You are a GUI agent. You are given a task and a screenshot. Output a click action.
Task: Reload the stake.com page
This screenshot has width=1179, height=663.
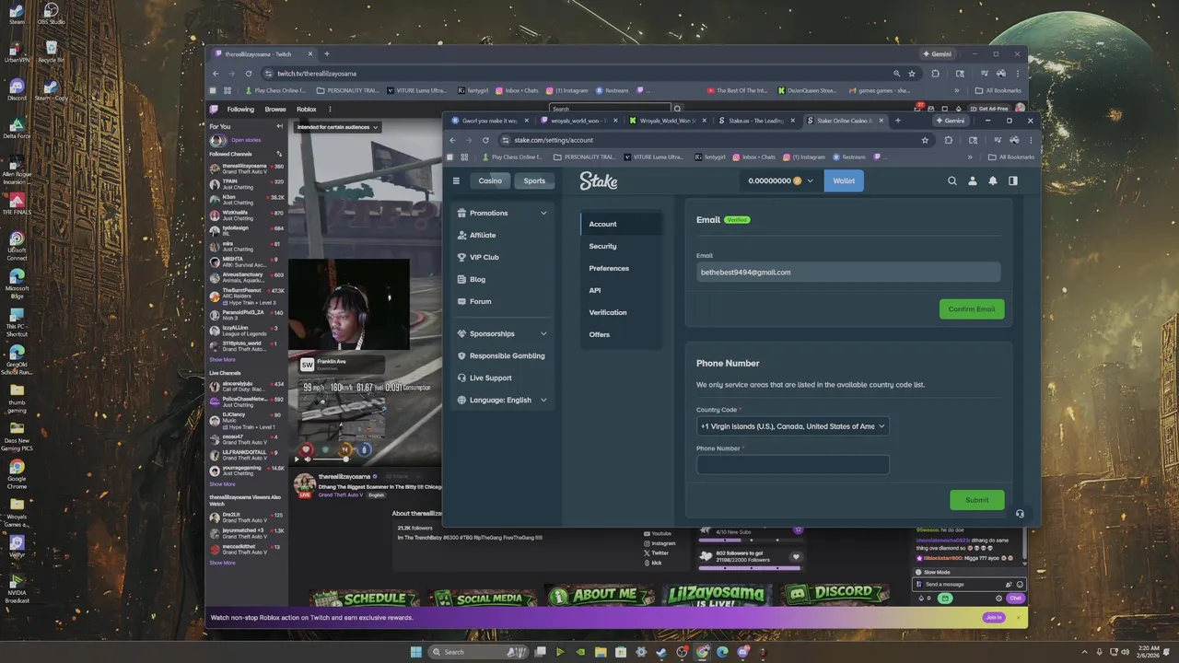point(485,140)
